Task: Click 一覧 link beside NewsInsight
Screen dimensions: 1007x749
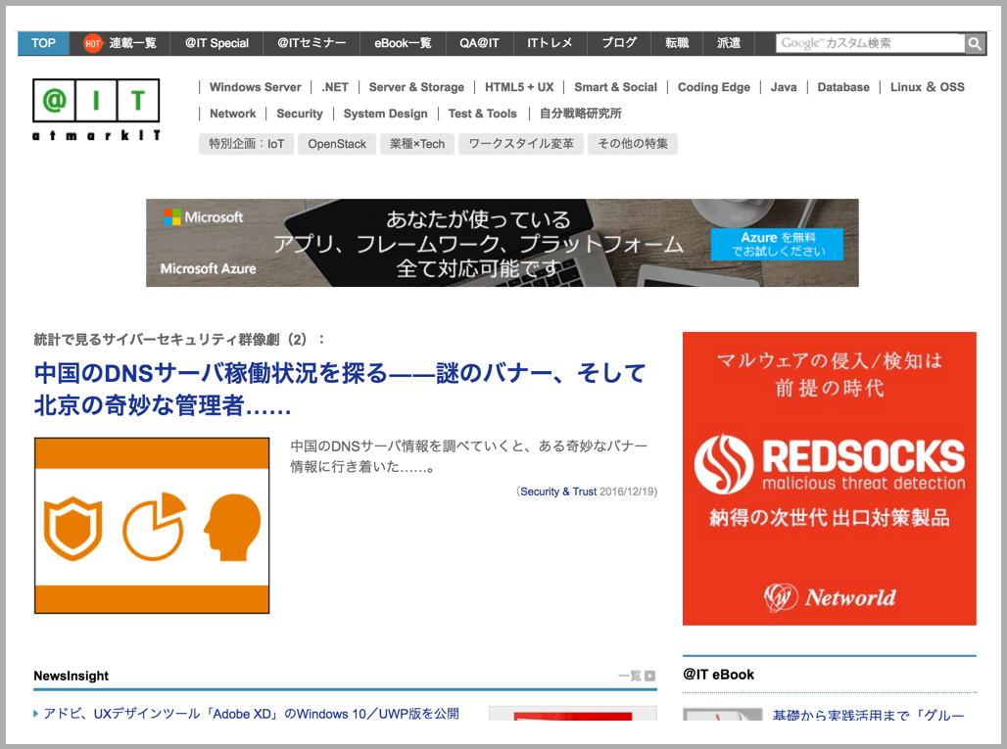Action: (629, 676)
